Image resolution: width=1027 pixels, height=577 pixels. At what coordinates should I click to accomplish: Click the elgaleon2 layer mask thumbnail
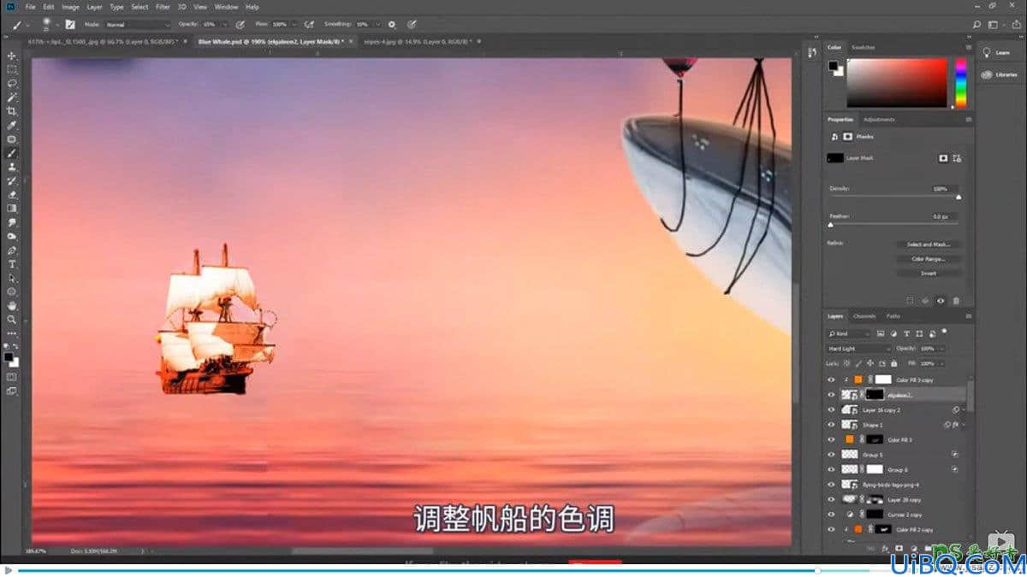(x=873, y=395)
